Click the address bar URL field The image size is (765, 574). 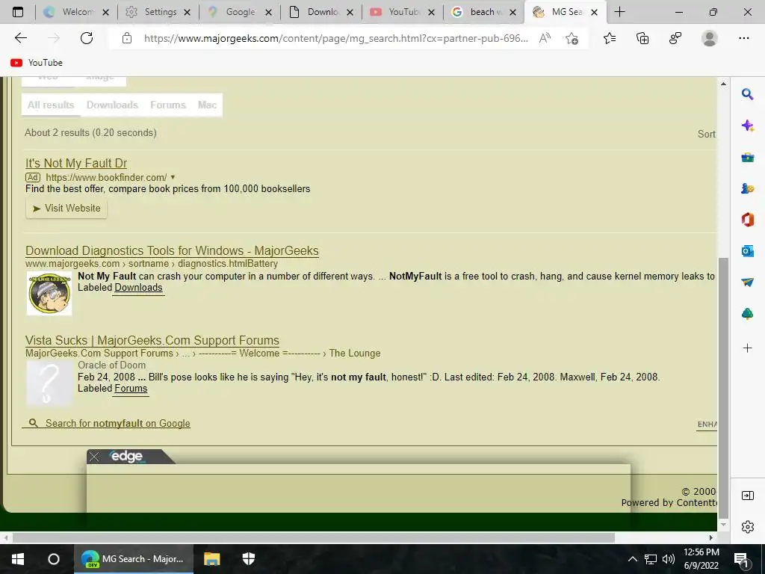pyautogui.click(x=335, y=38)
